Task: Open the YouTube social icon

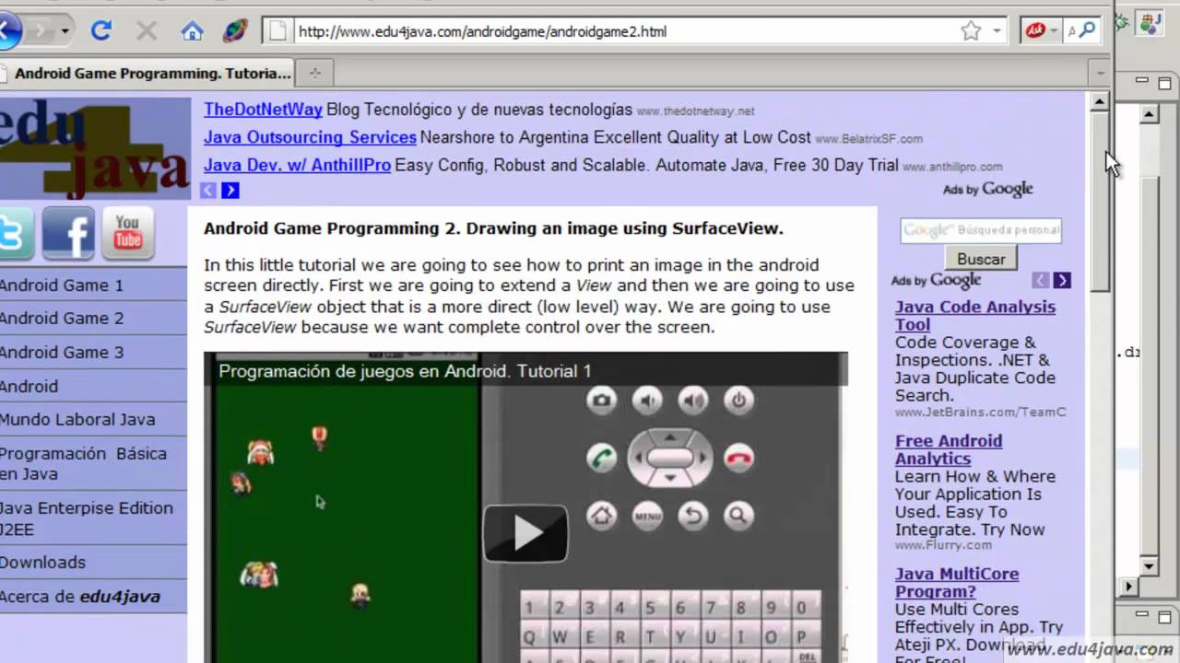Action: coord(128,234)
